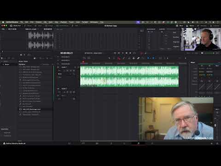Adjust the monitor volume slider
This screenshot has height=166, width=221.
(209, 53)
